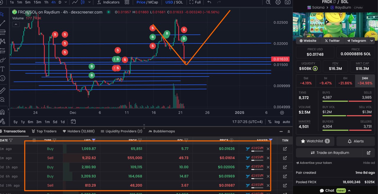Open the quick search icon on toolbar
378x194 pixels.
click(x=268, y=2)
